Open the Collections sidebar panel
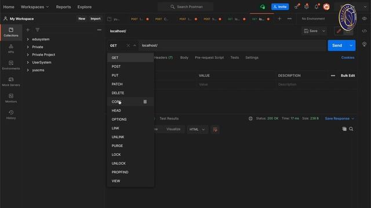The width and height of the screenshot is (371, 208). [x=11, y=32]
